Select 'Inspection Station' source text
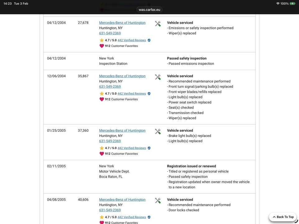The height and width of the screenshot is (224, 299). click(x=113, y=64)
